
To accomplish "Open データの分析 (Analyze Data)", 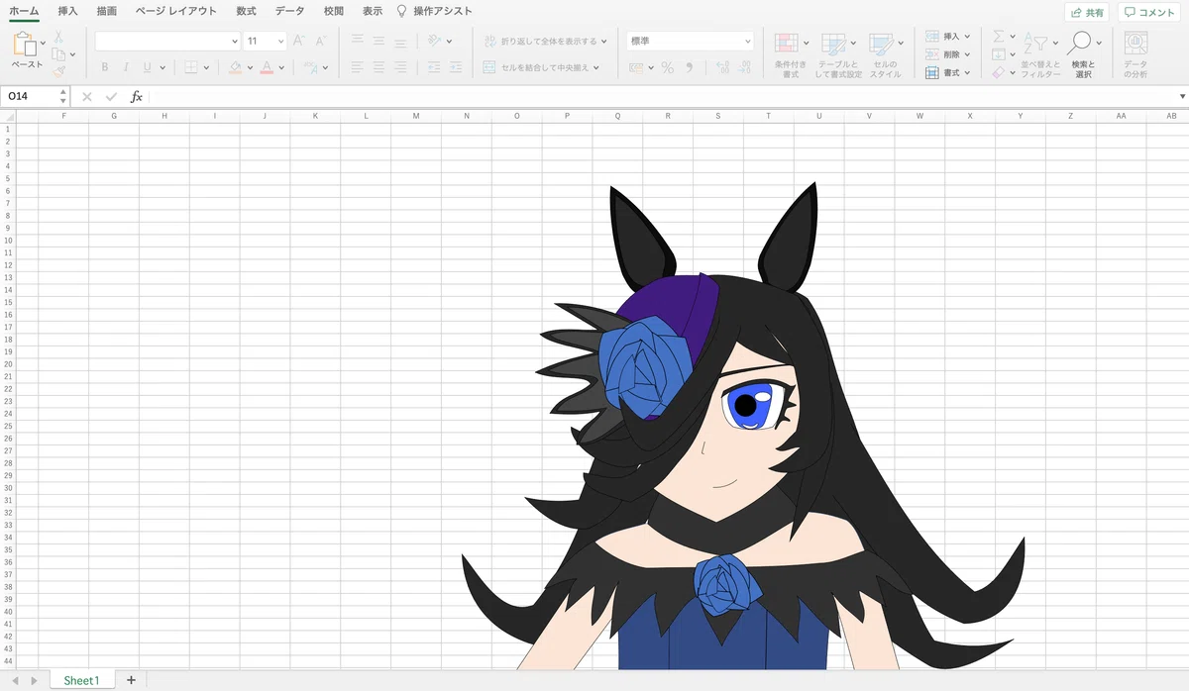I will (x=1135, y=54).
